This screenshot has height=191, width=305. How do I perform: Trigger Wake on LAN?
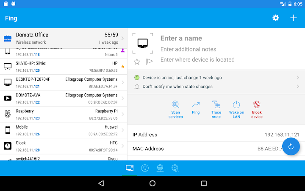(236, 110)
